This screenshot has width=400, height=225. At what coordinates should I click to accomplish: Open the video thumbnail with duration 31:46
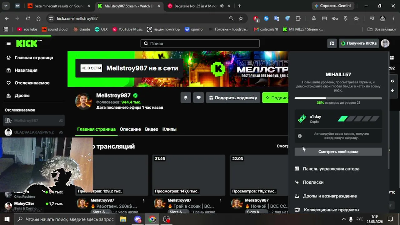point(189,175)
